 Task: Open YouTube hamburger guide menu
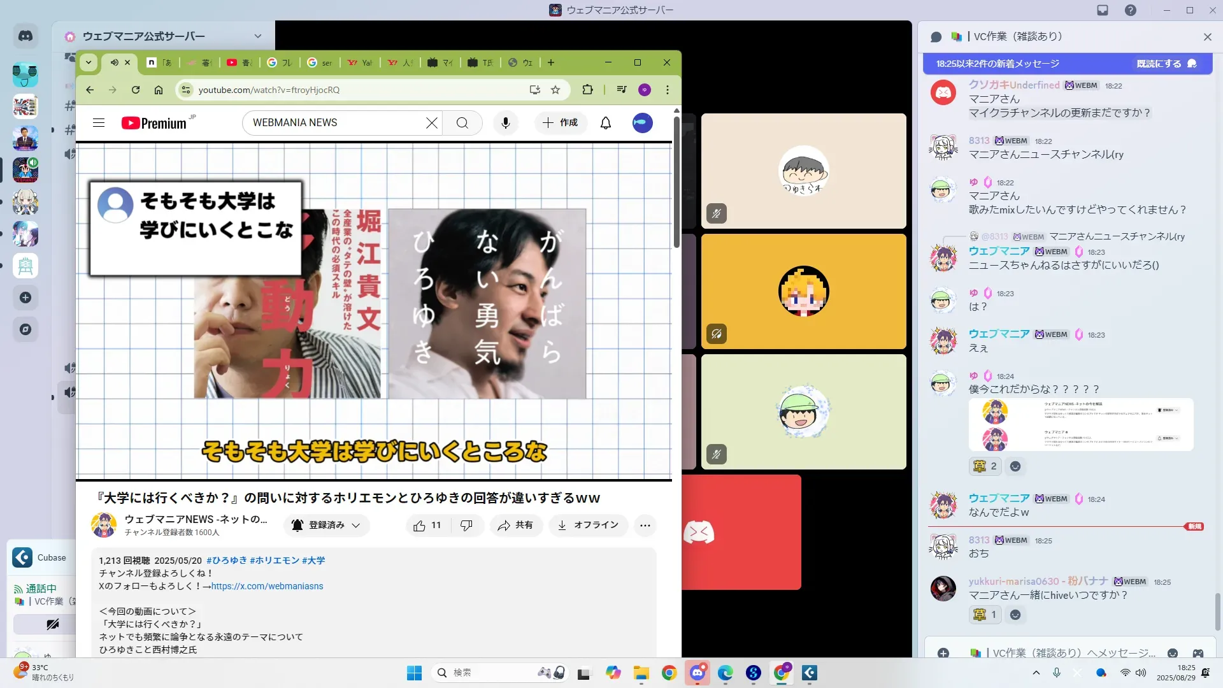(99, 123)
